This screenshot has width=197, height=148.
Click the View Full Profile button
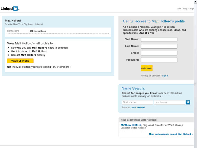tap(20, 61)
